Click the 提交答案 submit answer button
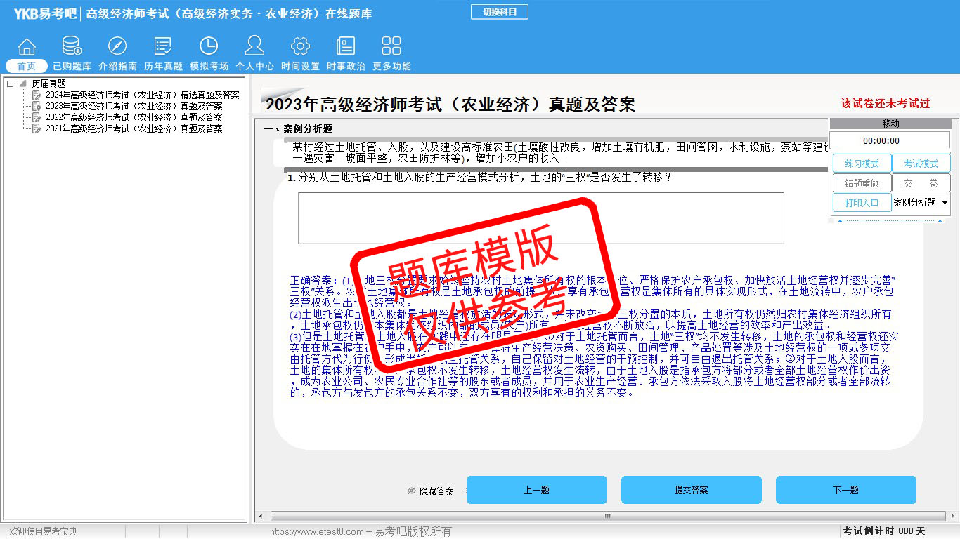Image resolution: width=960 pixels, height=539 pixels. pyautogui.click(x=691, y=490)
